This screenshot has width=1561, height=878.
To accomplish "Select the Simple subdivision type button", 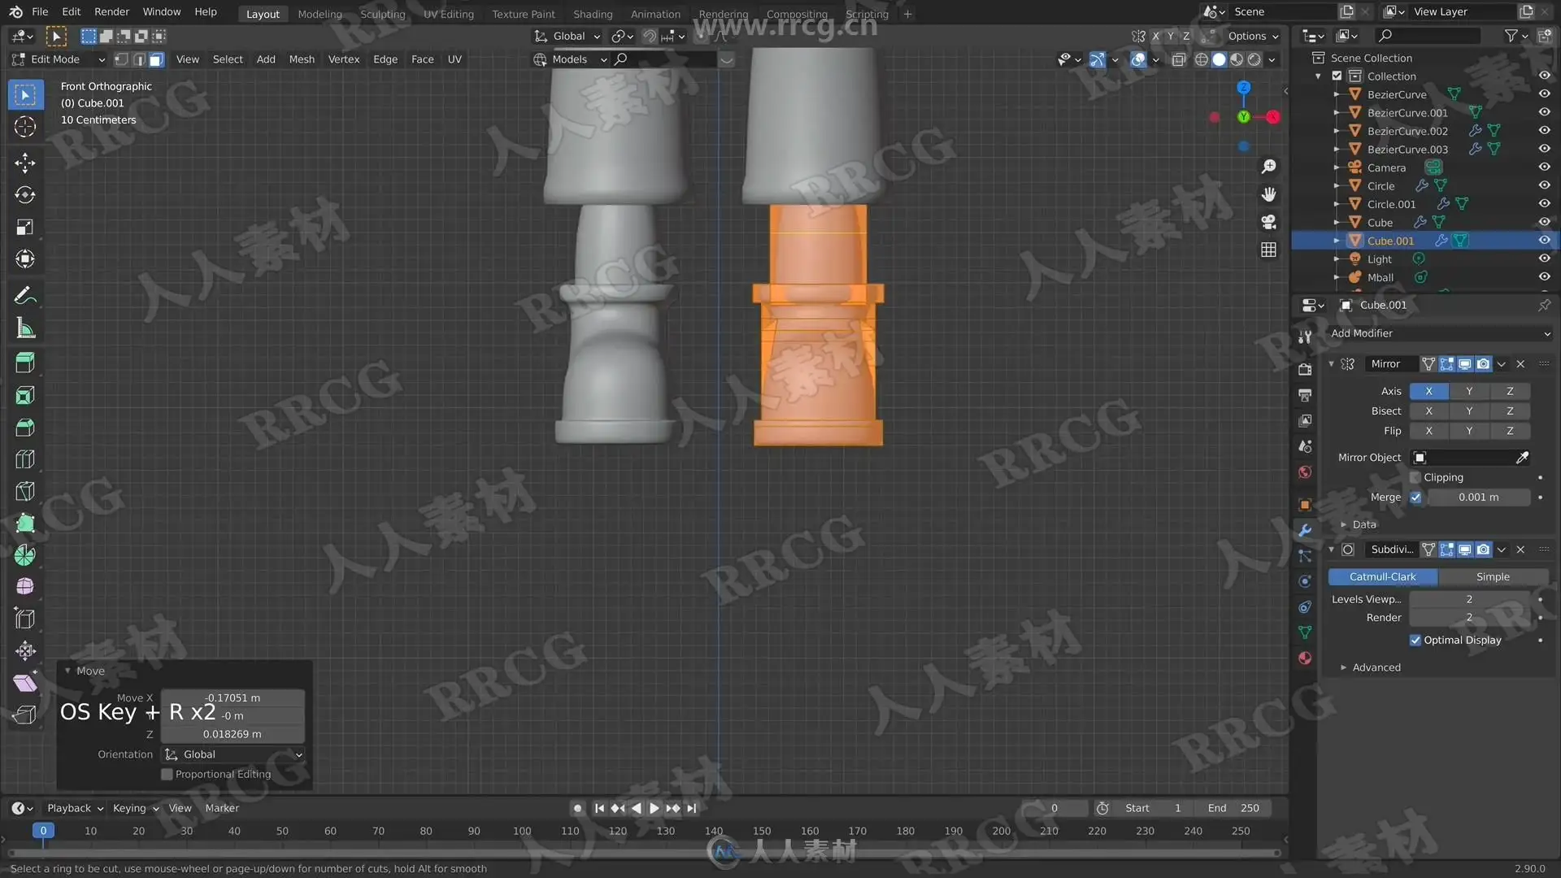I will (x=1493, y=576).
